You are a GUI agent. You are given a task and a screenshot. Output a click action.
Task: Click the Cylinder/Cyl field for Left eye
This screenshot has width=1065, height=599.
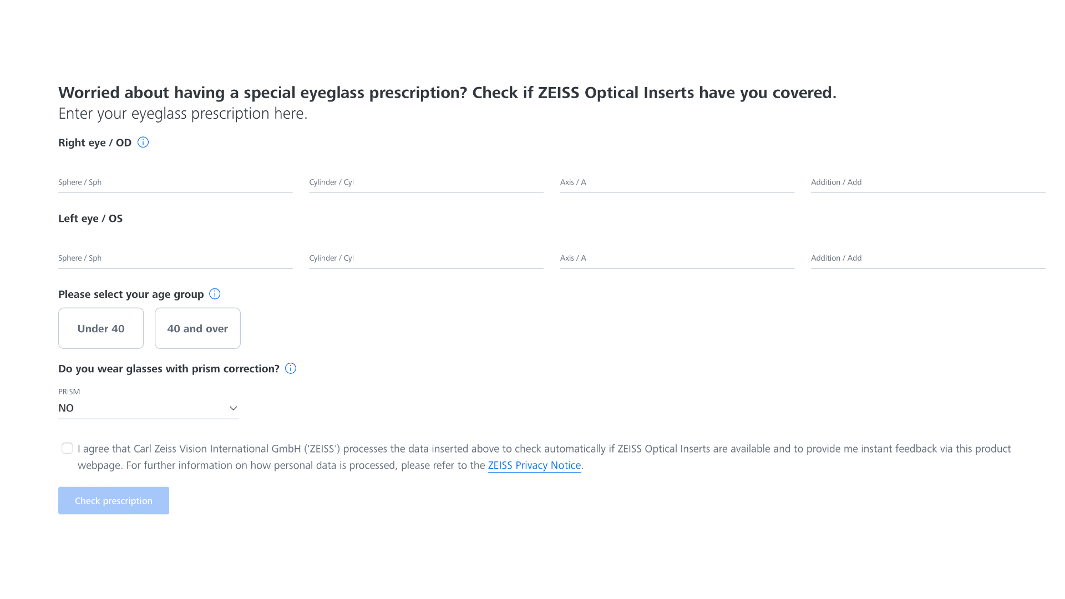coord(427,257)
